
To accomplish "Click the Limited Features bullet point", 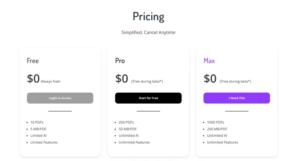I will [44, 142].
